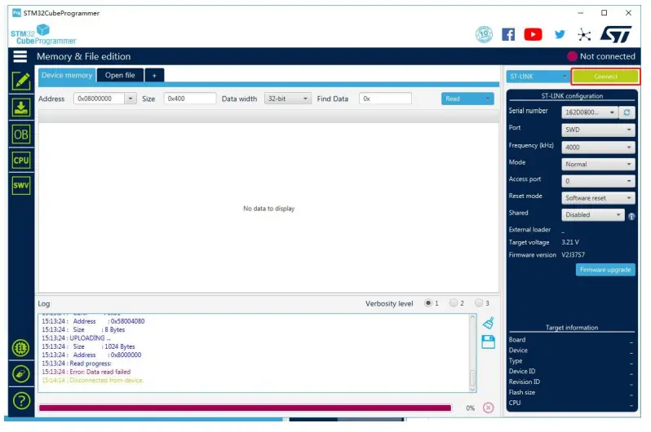
Task: Open the hamburger menu
Action: [x=20, y=56]
